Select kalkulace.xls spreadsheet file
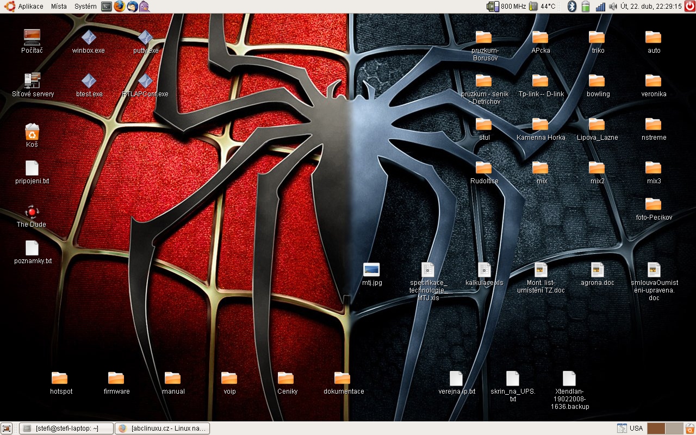Image resolution: width=696 pixels, height=435 pixels. 484,275
